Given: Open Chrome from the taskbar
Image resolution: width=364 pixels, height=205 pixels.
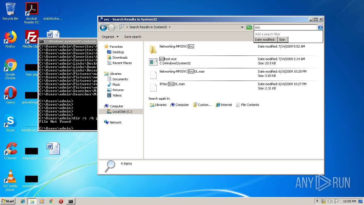Looking at the screenshot, I should pyautogui.click(x=51, y=201).
